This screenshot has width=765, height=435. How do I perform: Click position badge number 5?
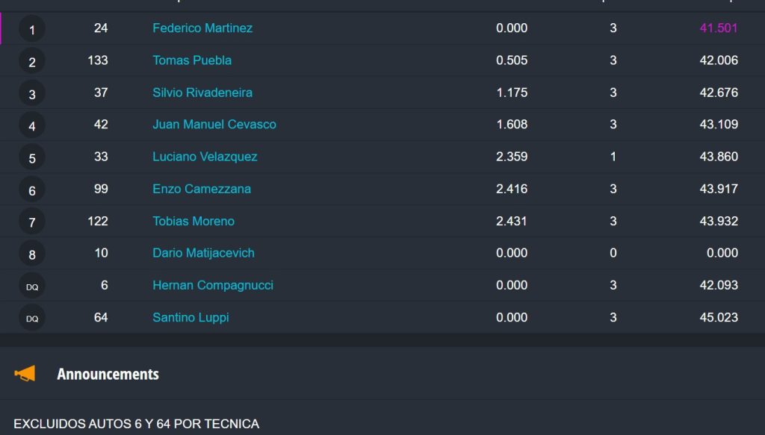31,157
